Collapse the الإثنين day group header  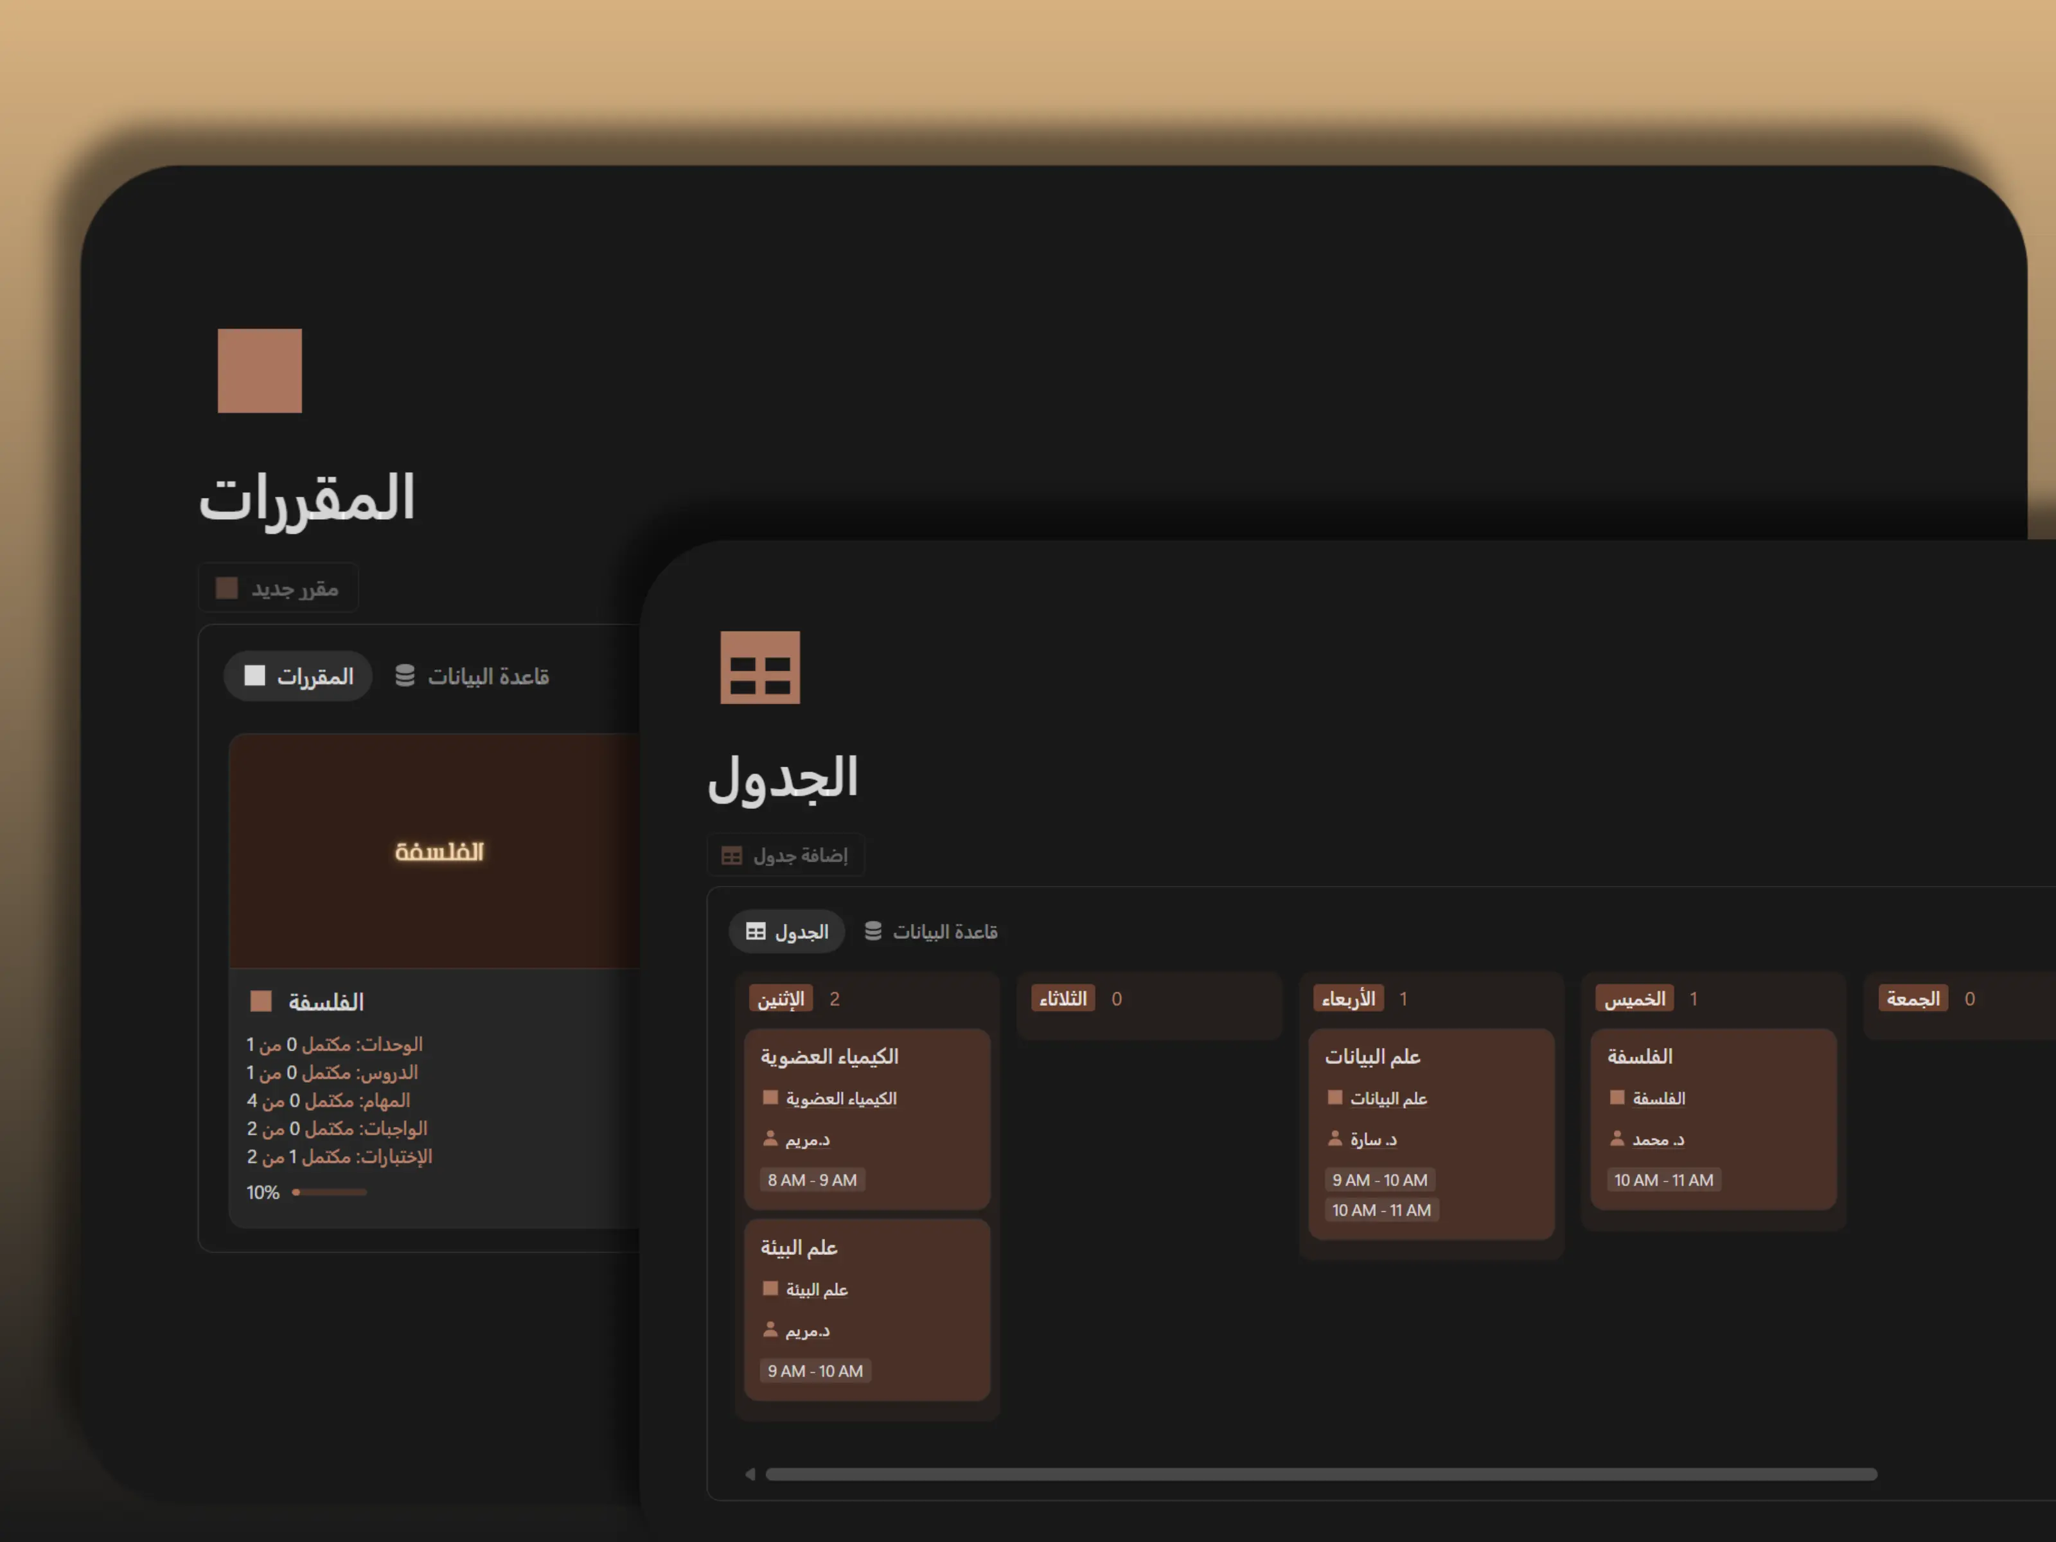click(x=781, y=998)
